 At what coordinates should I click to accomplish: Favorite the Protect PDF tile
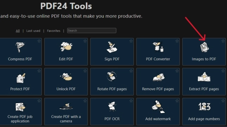coord(39,71)
